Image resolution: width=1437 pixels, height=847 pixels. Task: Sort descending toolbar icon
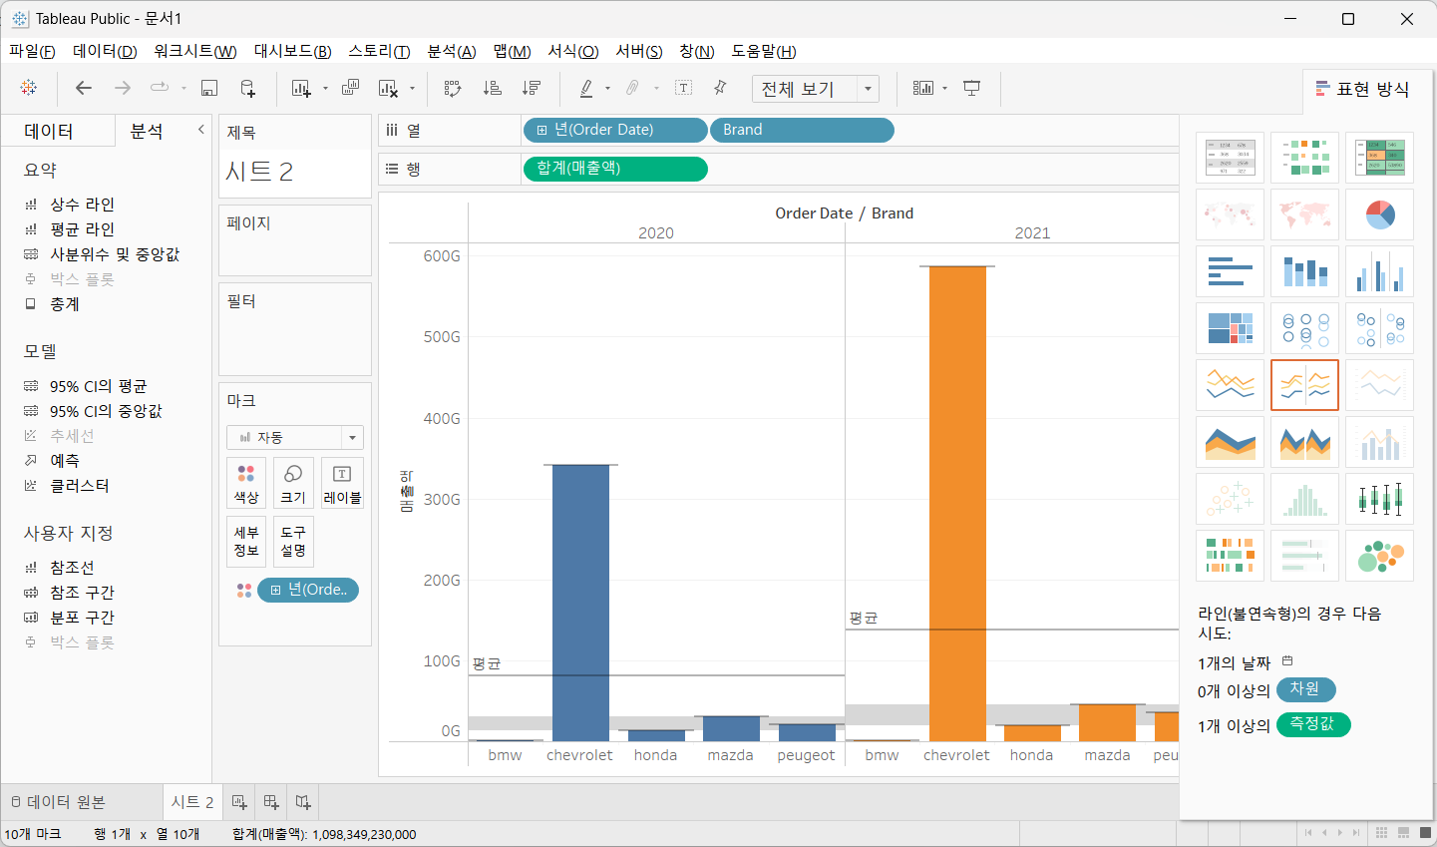coord(532,88)
